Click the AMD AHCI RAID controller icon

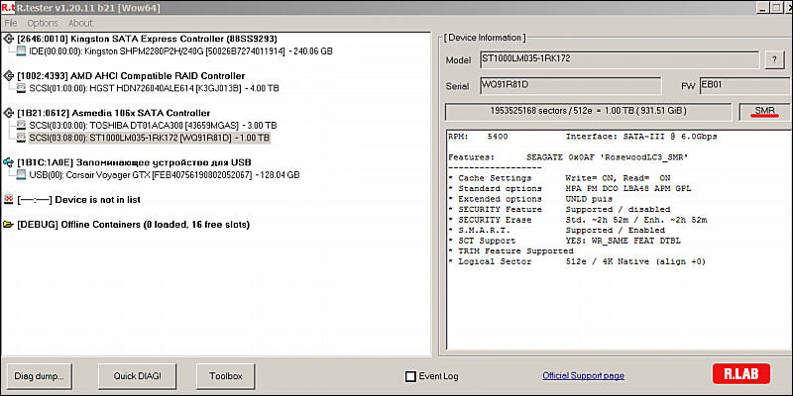tap(8, 76)
